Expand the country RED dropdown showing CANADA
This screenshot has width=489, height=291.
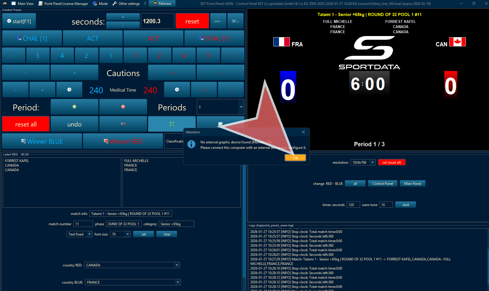(177, 265)
